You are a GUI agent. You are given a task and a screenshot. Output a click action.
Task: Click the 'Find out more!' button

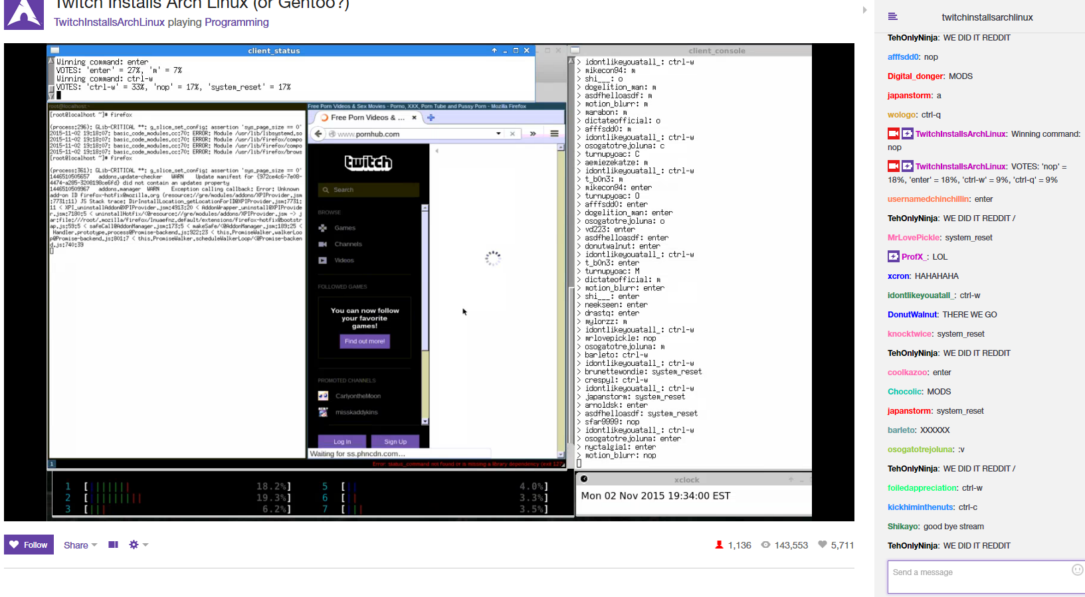click(x=365, y=341)
